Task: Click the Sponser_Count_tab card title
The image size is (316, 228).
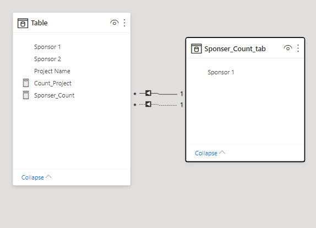Action: (x=235, y=49)
